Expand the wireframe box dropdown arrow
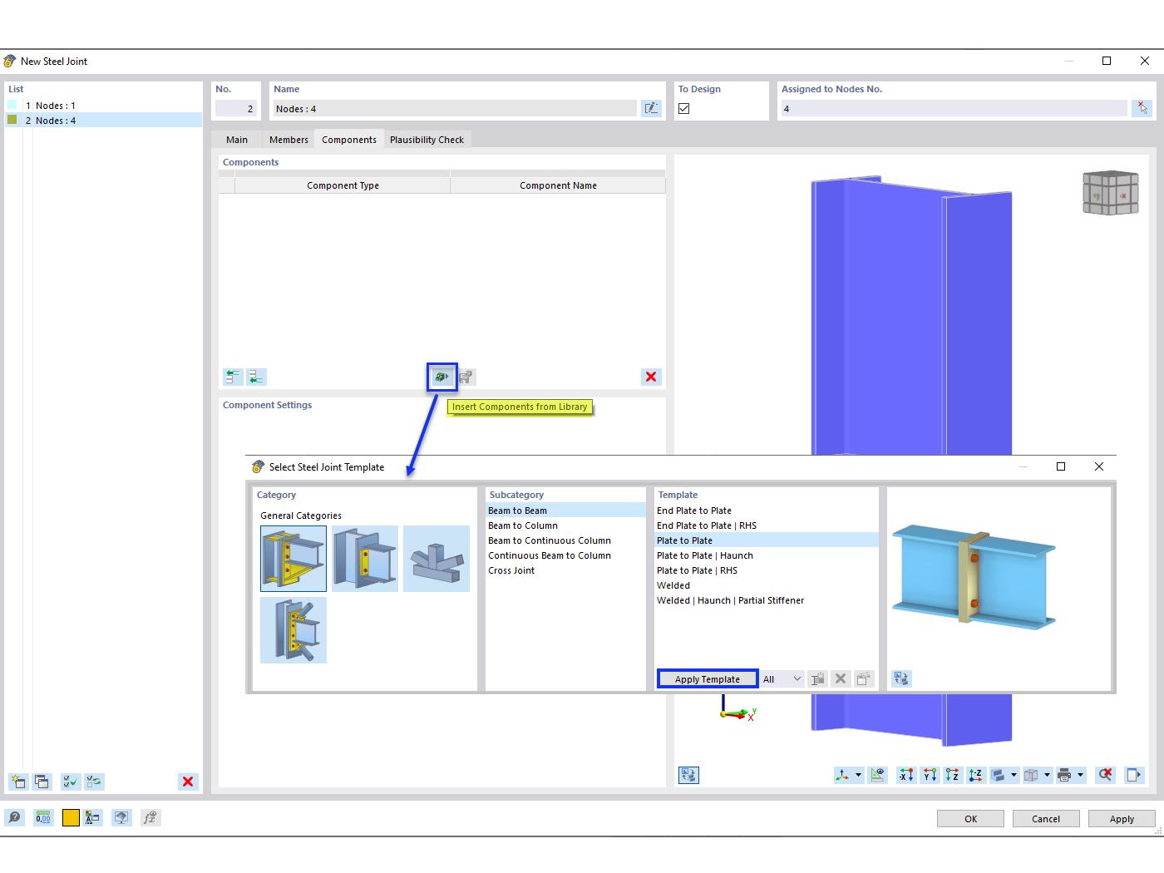Viewport: 1164px width, 873px height. tap(1047, 775)
